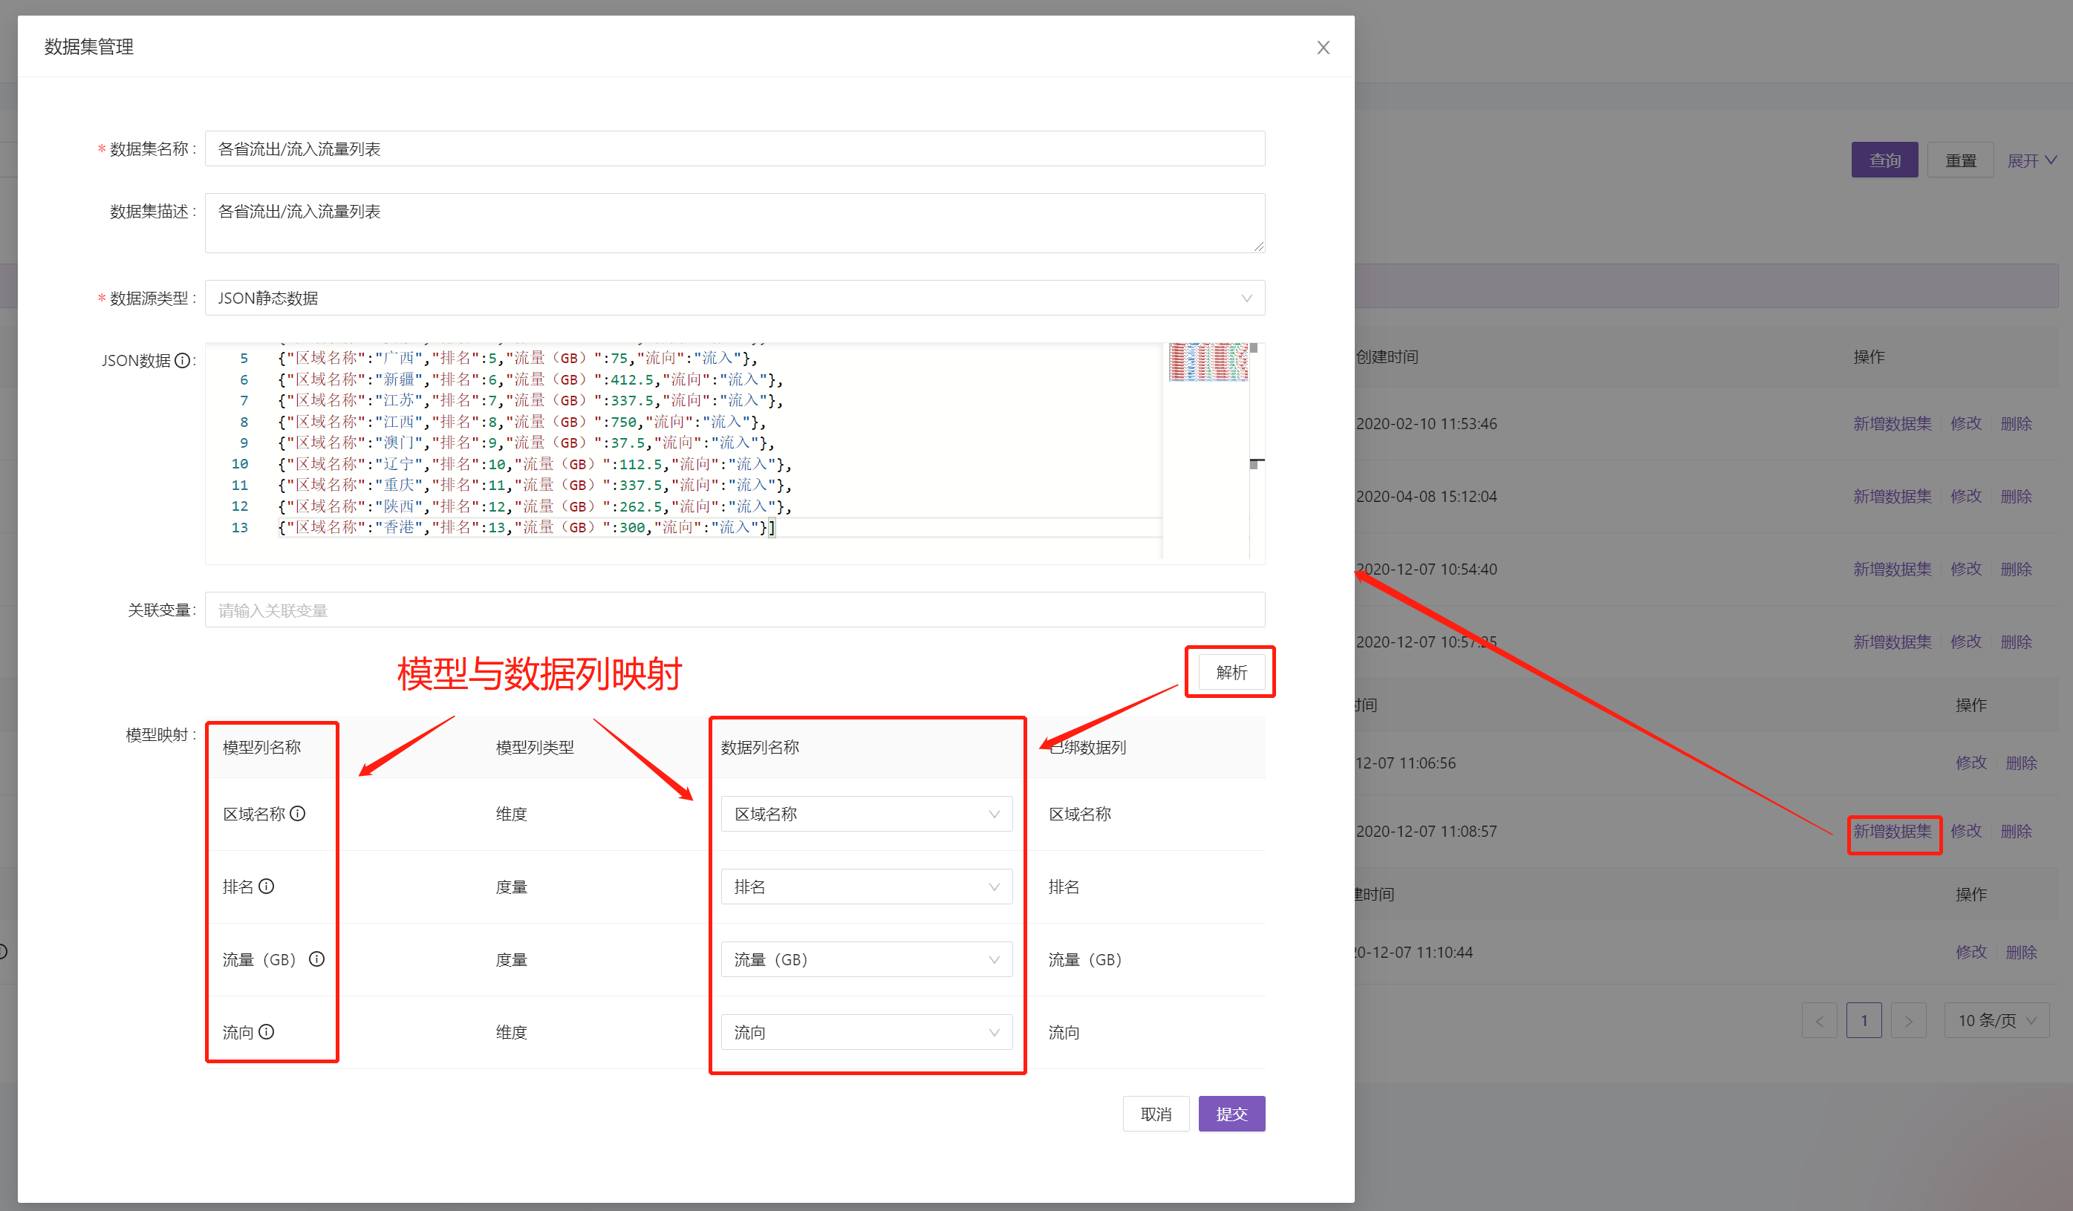Click 删除 in the 2020-04-08 row
This screenshot has height=1211, width=2073.
pos(2017,497)
